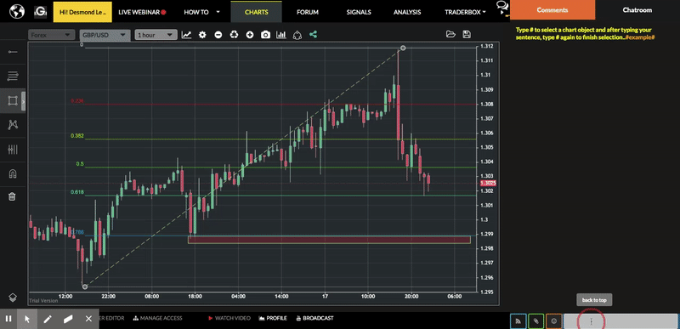Click the PROFILE link

point(273,318)
